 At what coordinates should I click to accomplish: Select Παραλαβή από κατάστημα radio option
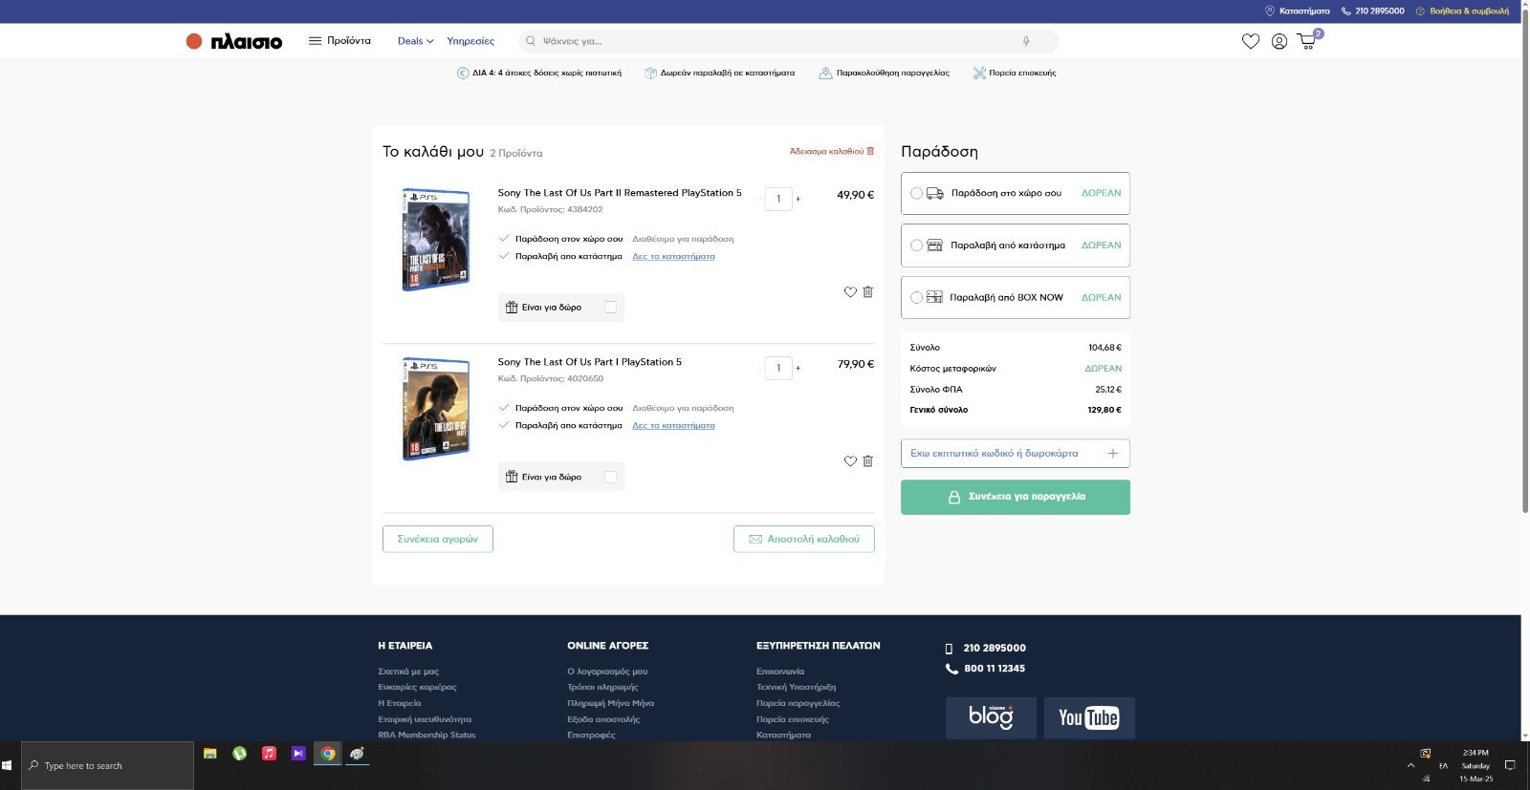916,246
